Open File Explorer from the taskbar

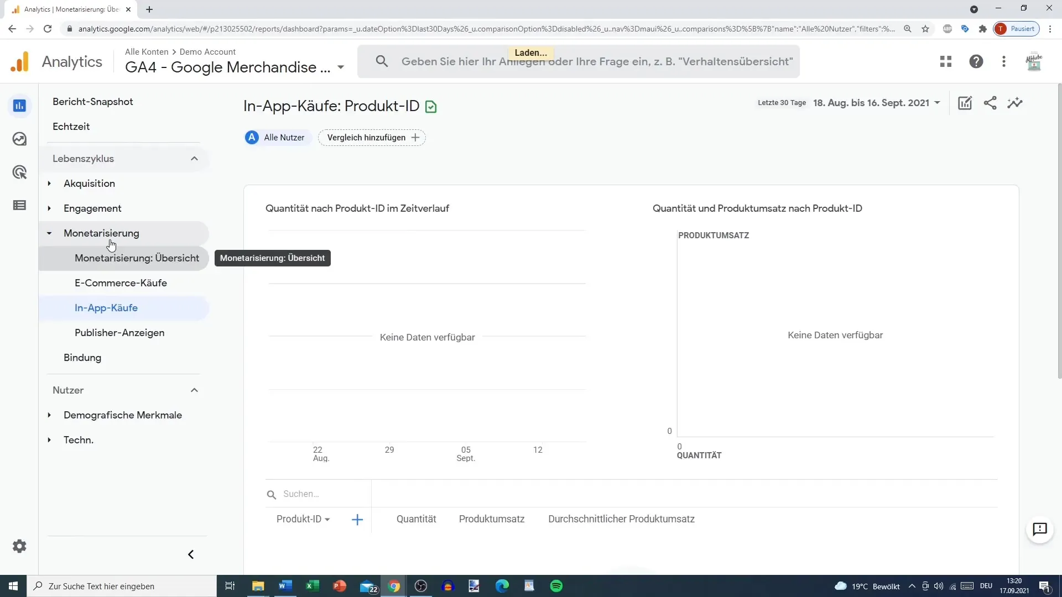(x=258, y=586)
